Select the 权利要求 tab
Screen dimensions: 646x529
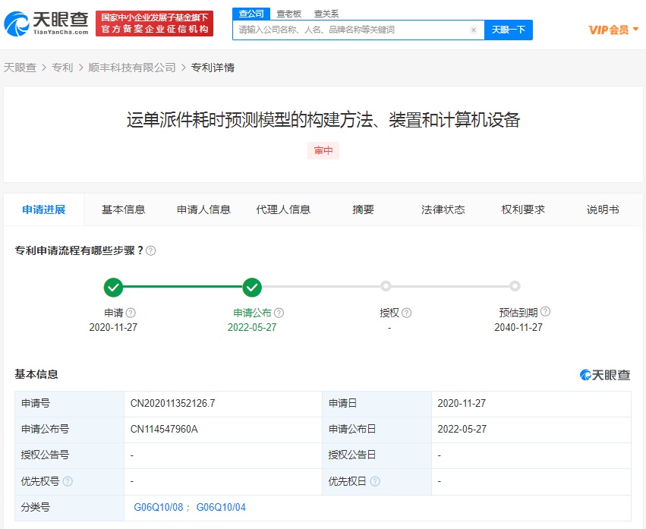point(523,209)
